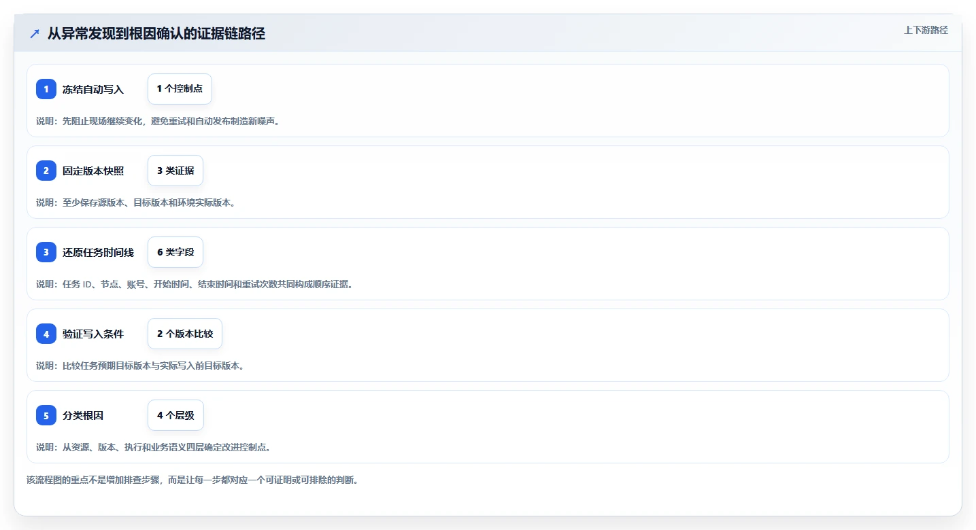Click the description starting 比较任务预期目标版本
This screenshot has width=976, height=530.
[140, 366]
